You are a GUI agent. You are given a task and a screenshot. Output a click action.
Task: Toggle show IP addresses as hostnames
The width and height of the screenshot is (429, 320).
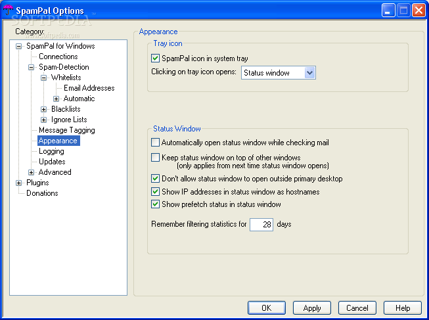(155, 191)
